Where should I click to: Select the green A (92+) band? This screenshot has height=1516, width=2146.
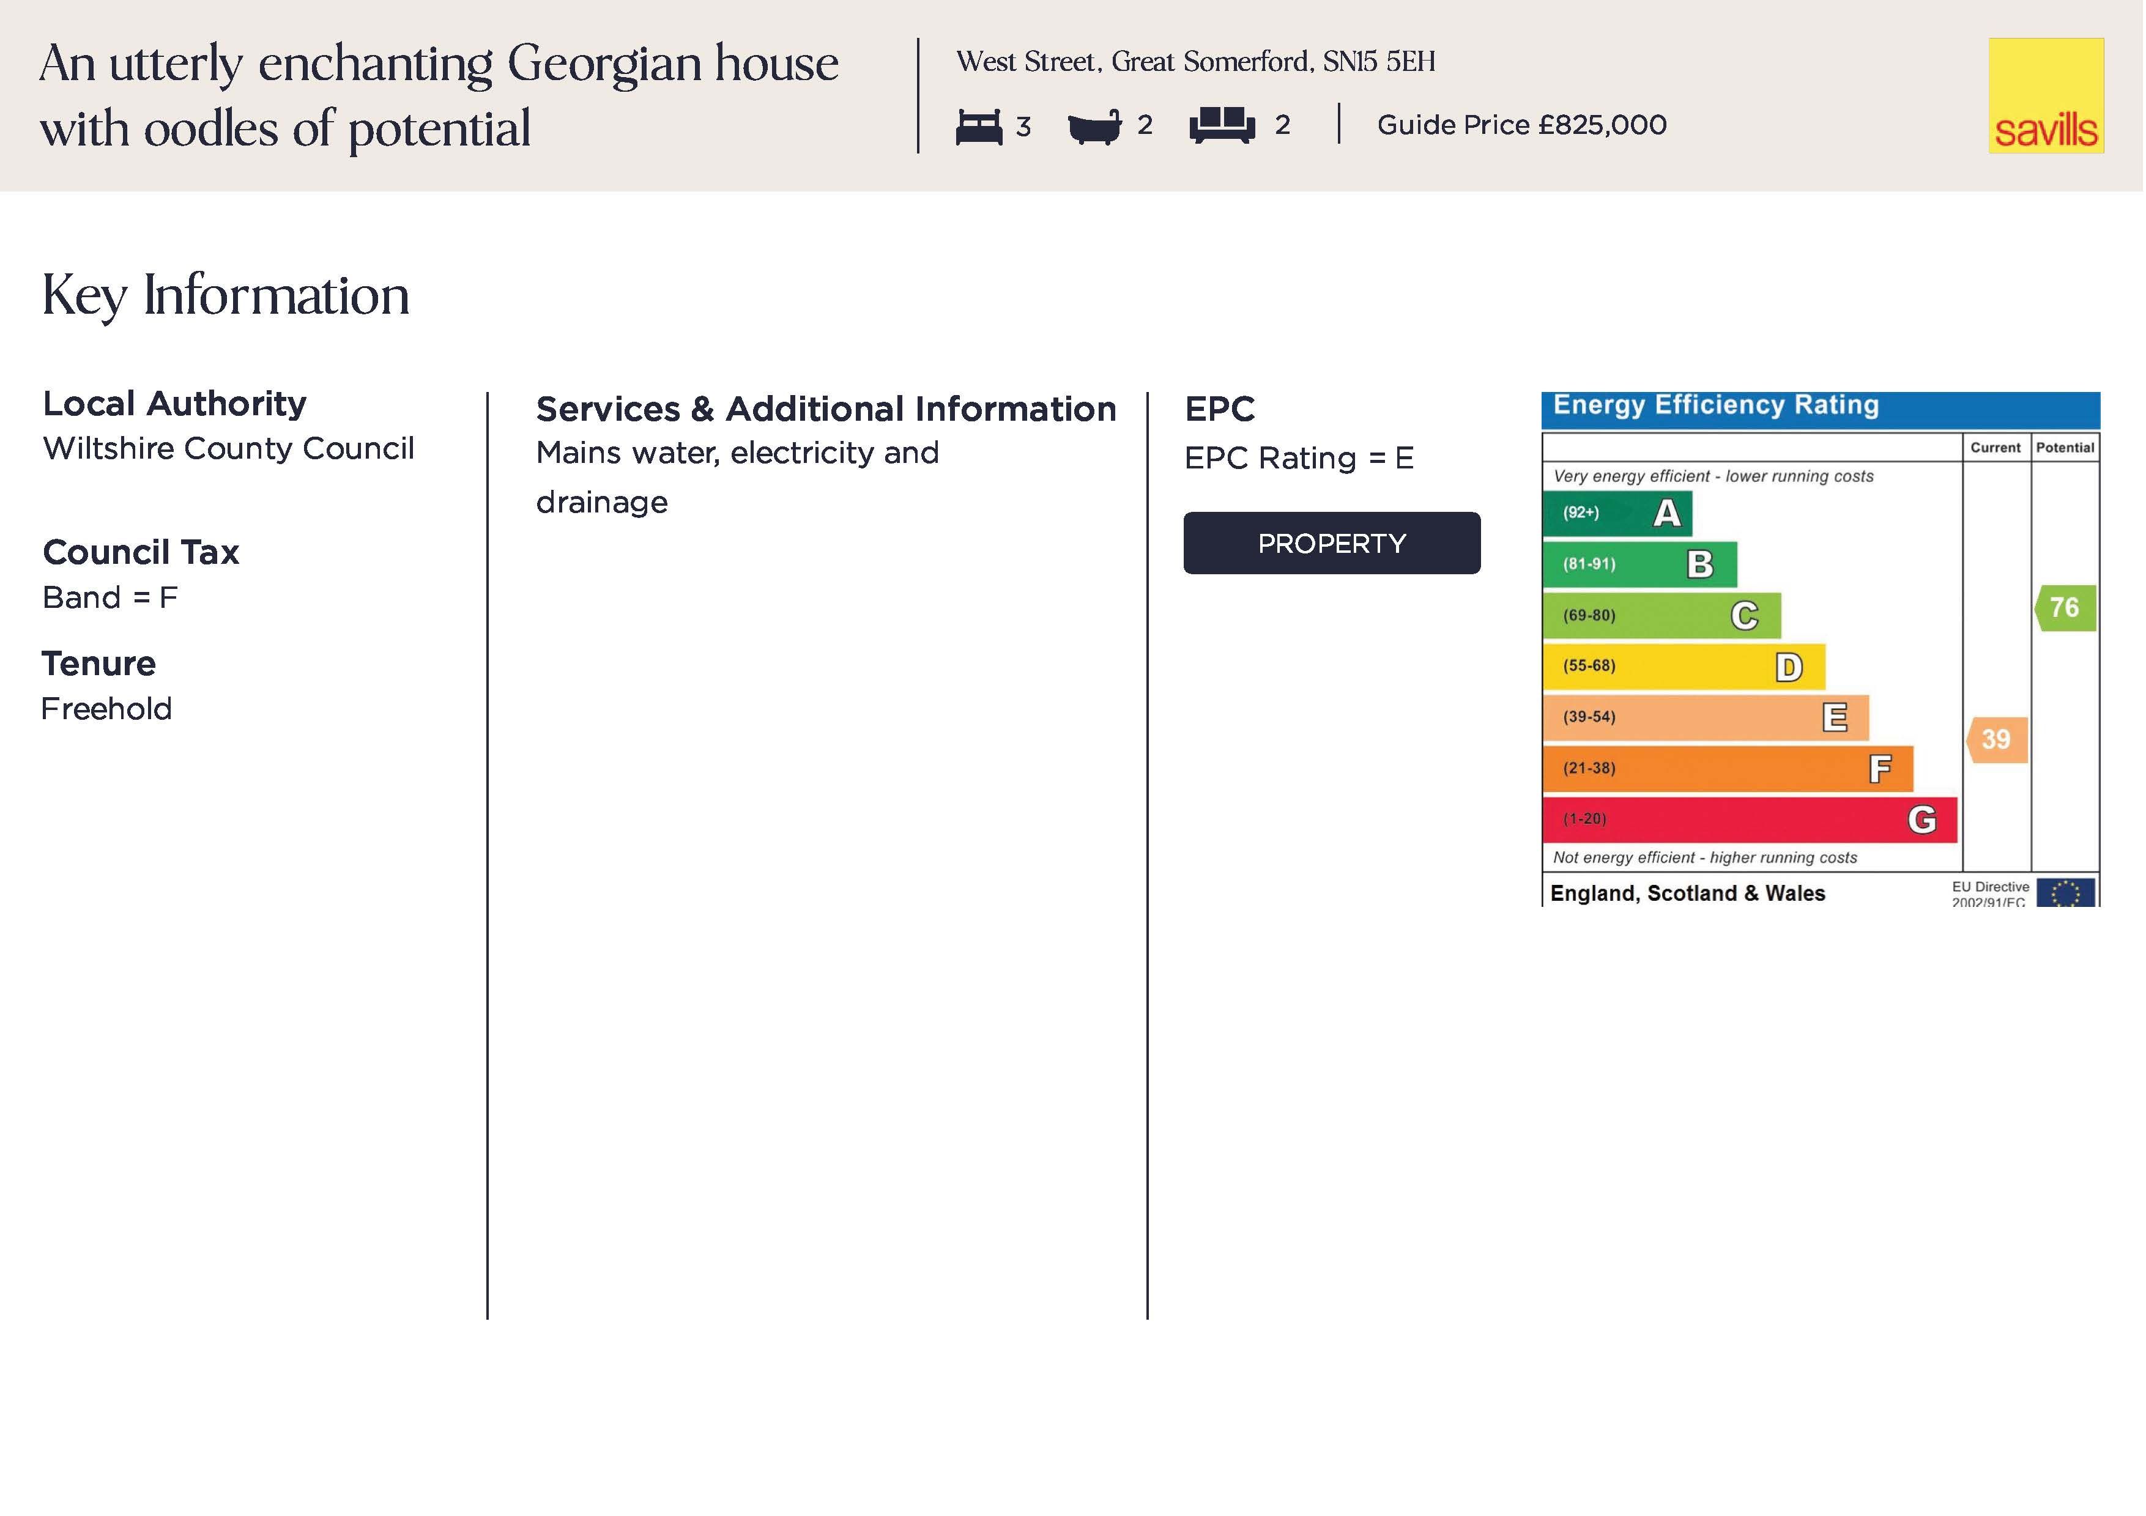[1619, 513]
